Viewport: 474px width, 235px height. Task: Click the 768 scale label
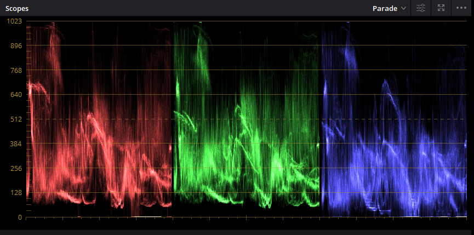16,70
